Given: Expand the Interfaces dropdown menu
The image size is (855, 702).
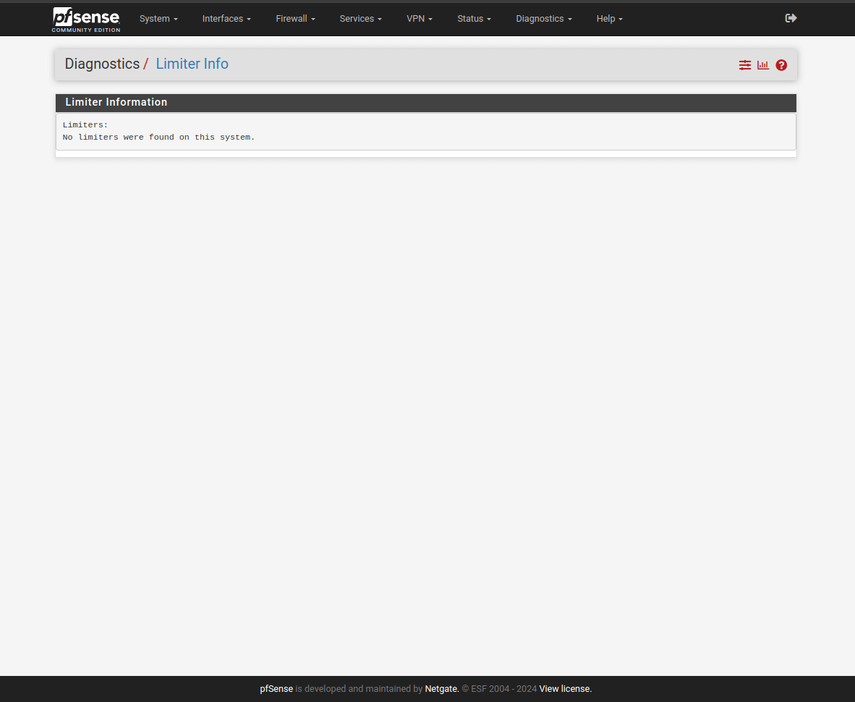Looking at the screenshot, I should [x=226, y=19].
